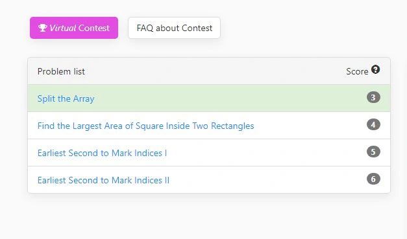Select the Mark Indices II table row
407x239 pixels.
pyautogui.click(x=209, y=179)
